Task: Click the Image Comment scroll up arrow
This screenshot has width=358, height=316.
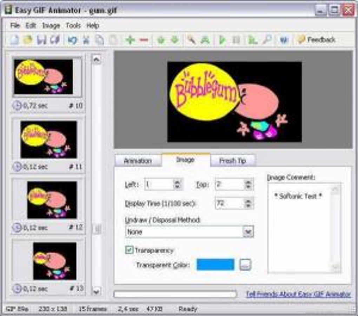Action: click(x=336, y=189)
